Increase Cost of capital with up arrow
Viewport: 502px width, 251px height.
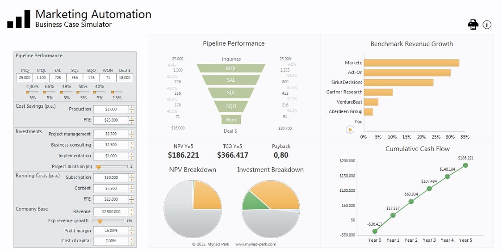coord(132,239)
